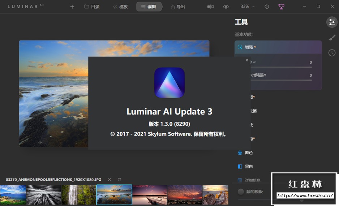The width and height of the screenshot is (339, 206).
Task: Click the Luminar AI Update 3 title
Action: click(169, 112)
